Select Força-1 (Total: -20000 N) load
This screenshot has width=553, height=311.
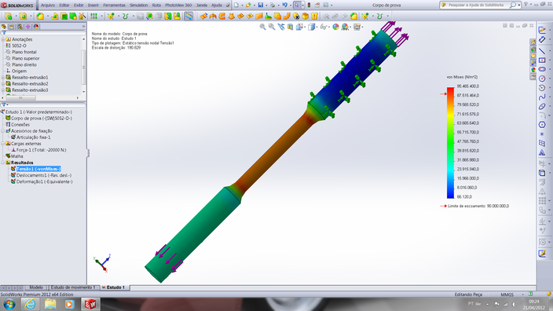[x=42, y=150]
